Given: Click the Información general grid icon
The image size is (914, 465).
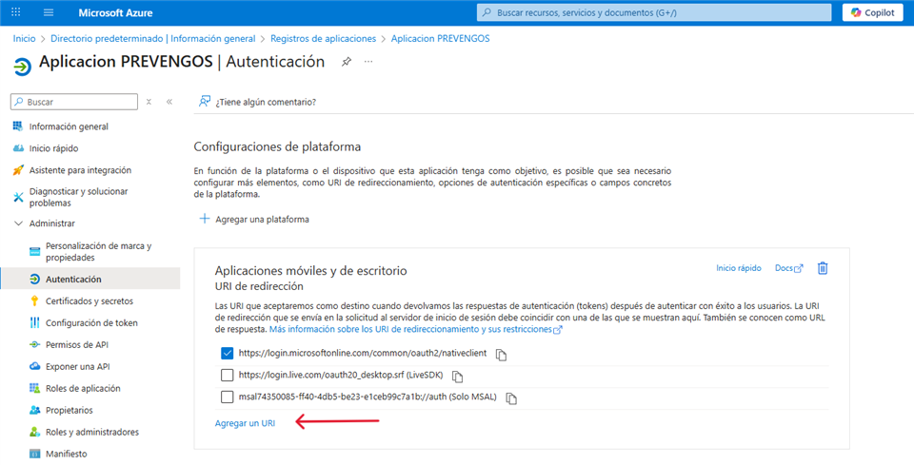Looking at the screenshot, I should tap(18, 126).
